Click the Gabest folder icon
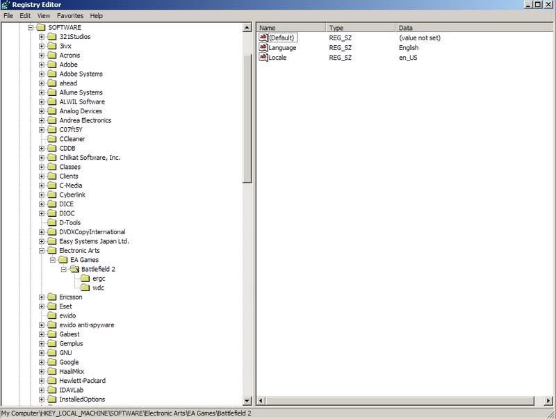 (52, 334)
